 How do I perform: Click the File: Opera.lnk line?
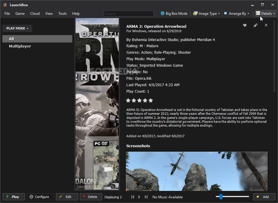(x=139, y=78)
